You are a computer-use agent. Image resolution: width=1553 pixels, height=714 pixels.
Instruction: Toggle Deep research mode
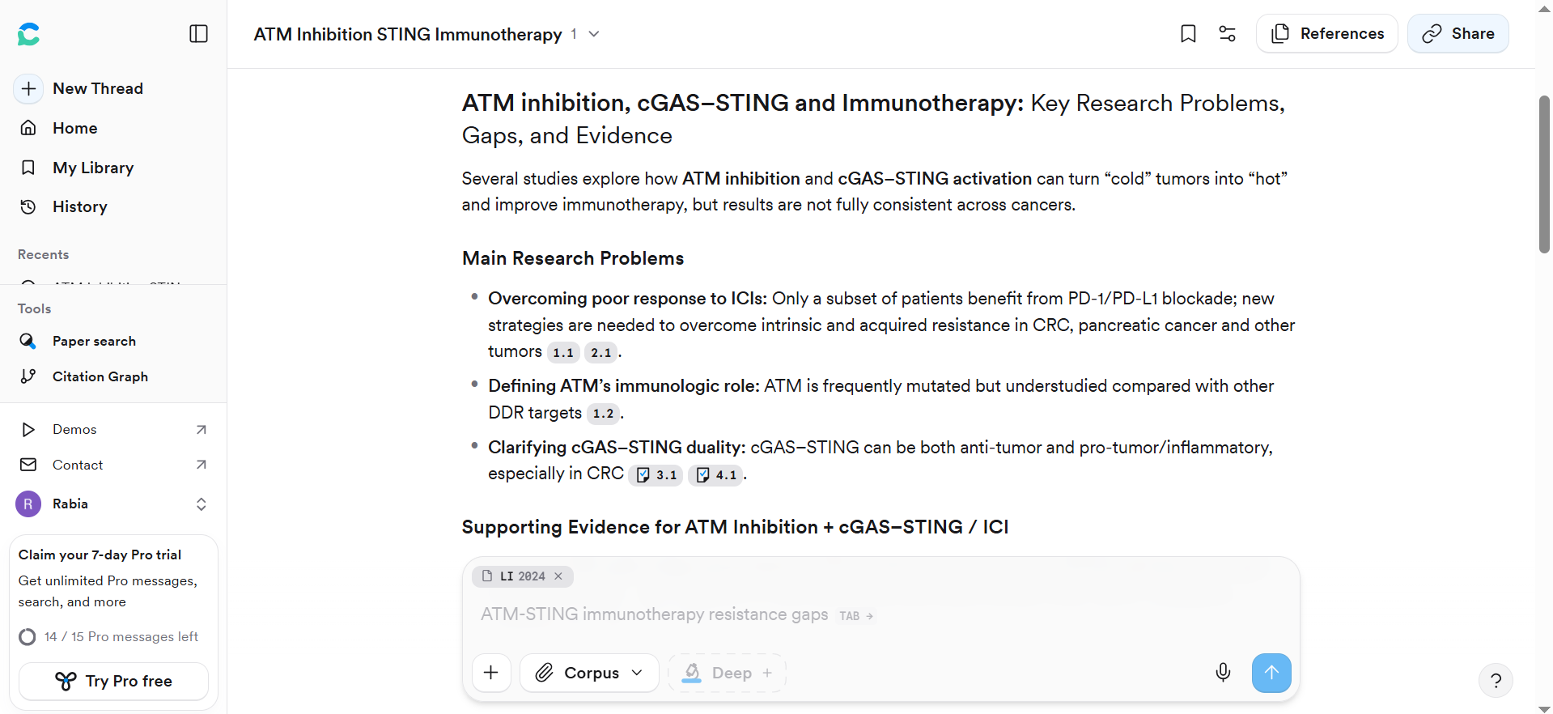click(727, 673)
